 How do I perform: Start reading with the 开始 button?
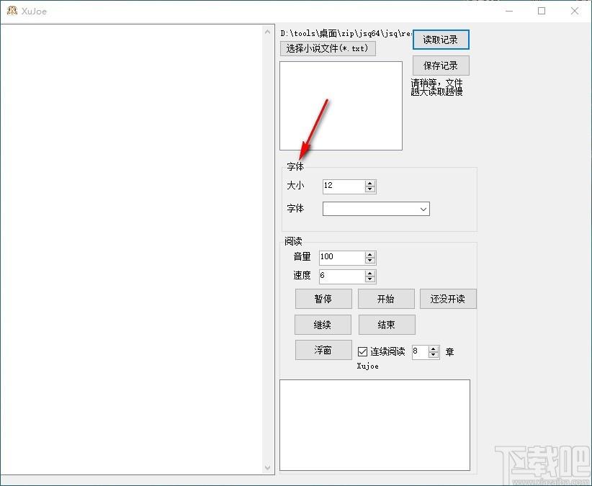(386, 299)
